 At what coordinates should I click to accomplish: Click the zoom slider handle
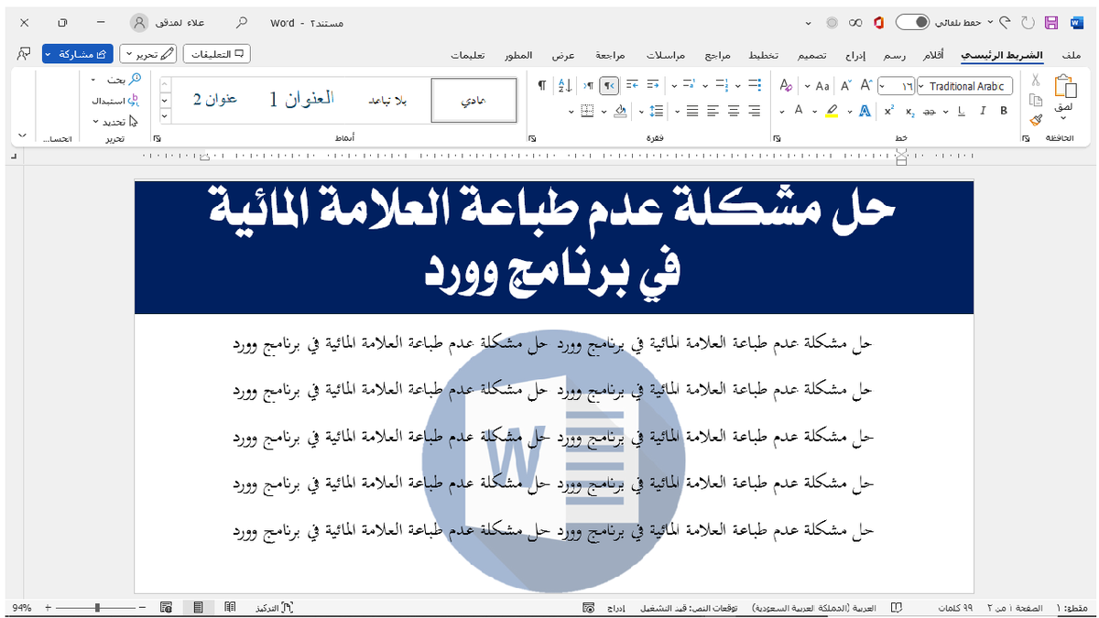click(97, 607)
